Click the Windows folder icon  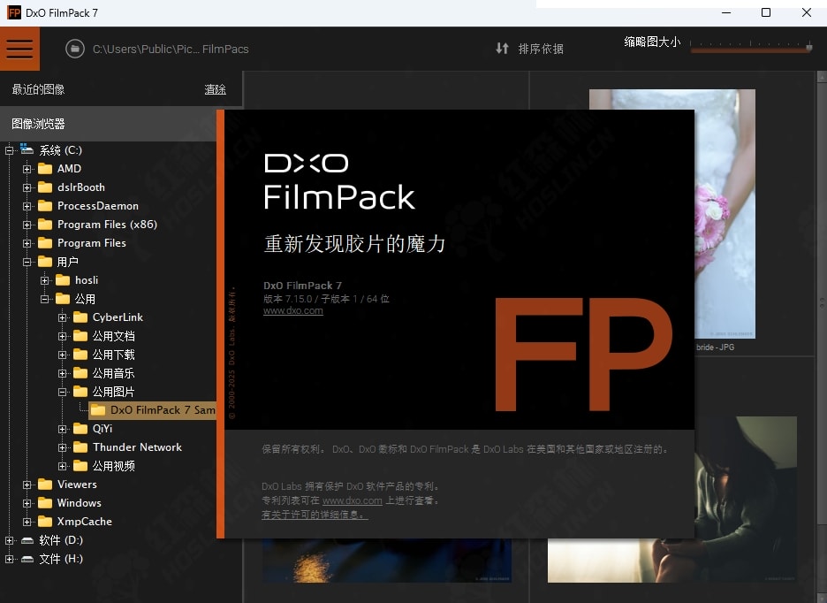45,503
